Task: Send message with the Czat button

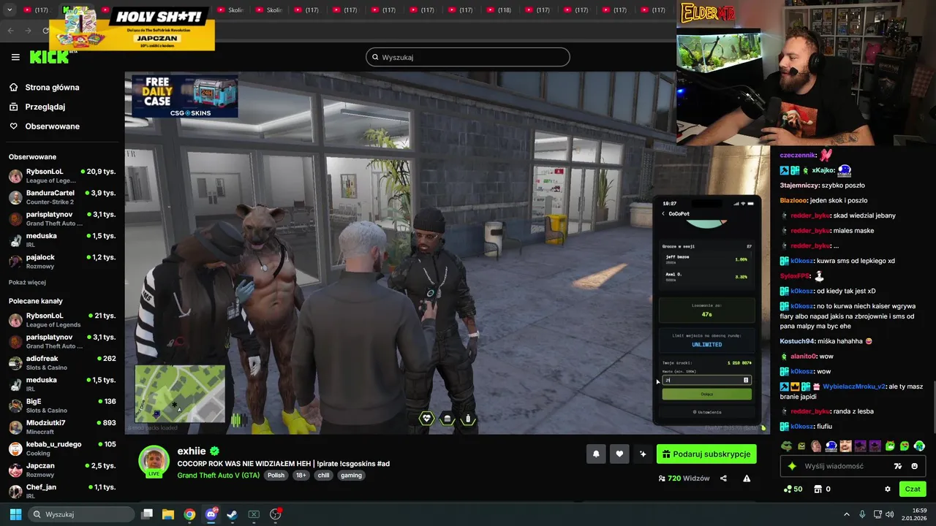Action: [913, 489]
